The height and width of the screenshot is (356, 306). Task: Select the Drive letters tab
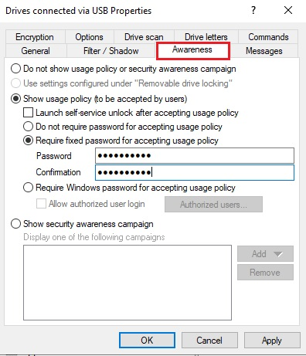(x=206, y=37)
